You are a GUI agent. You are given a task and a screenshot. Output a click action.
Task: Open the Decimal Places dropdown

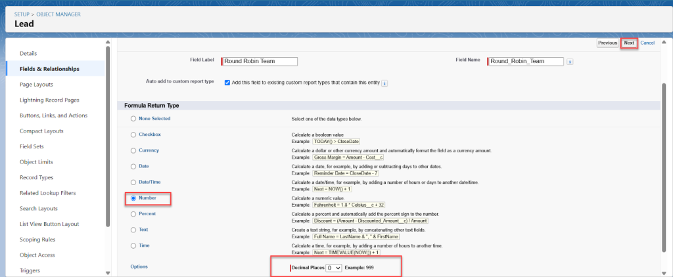(x=334, y=268)
